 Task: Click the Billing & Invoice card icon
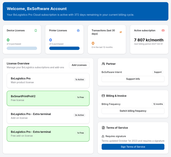[x=103, y=96]
